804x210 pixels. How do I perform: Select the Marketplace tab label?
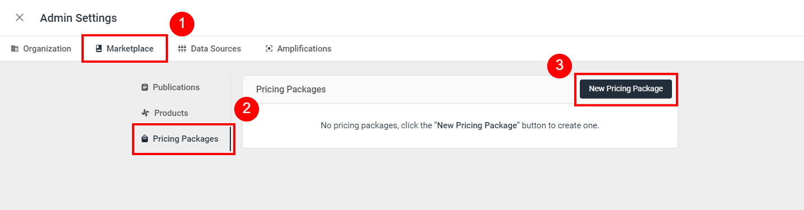pyautogui.click(x=130, y=49)
